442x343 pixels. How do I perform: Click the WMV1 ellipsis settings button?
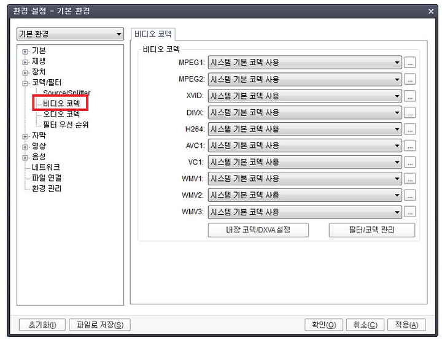pos(410,179)
